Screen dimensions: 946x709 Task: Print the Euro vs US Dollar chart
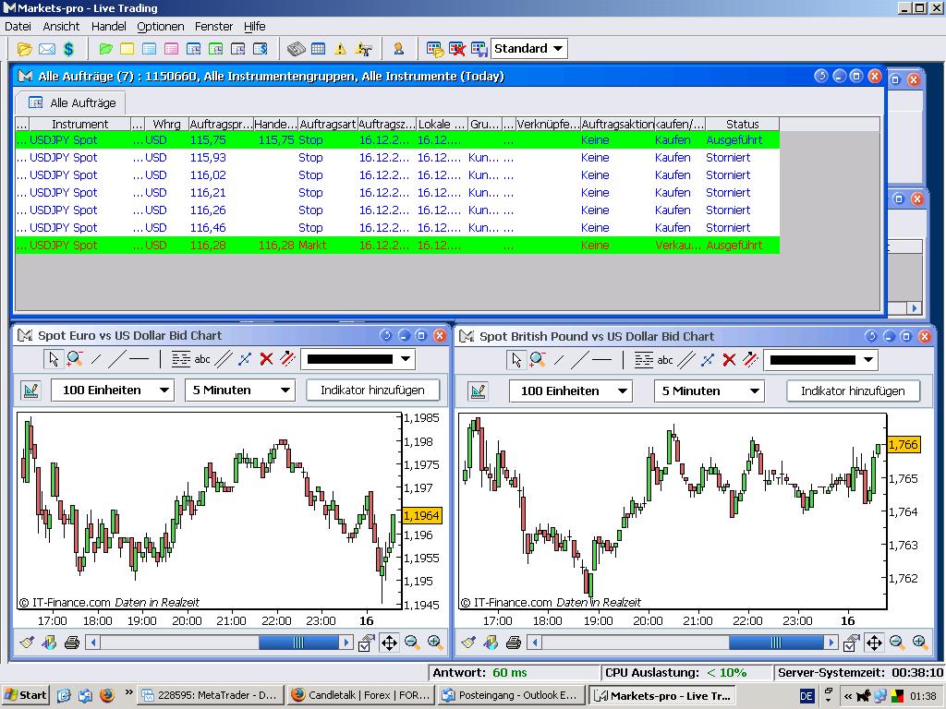coord(72,643)
